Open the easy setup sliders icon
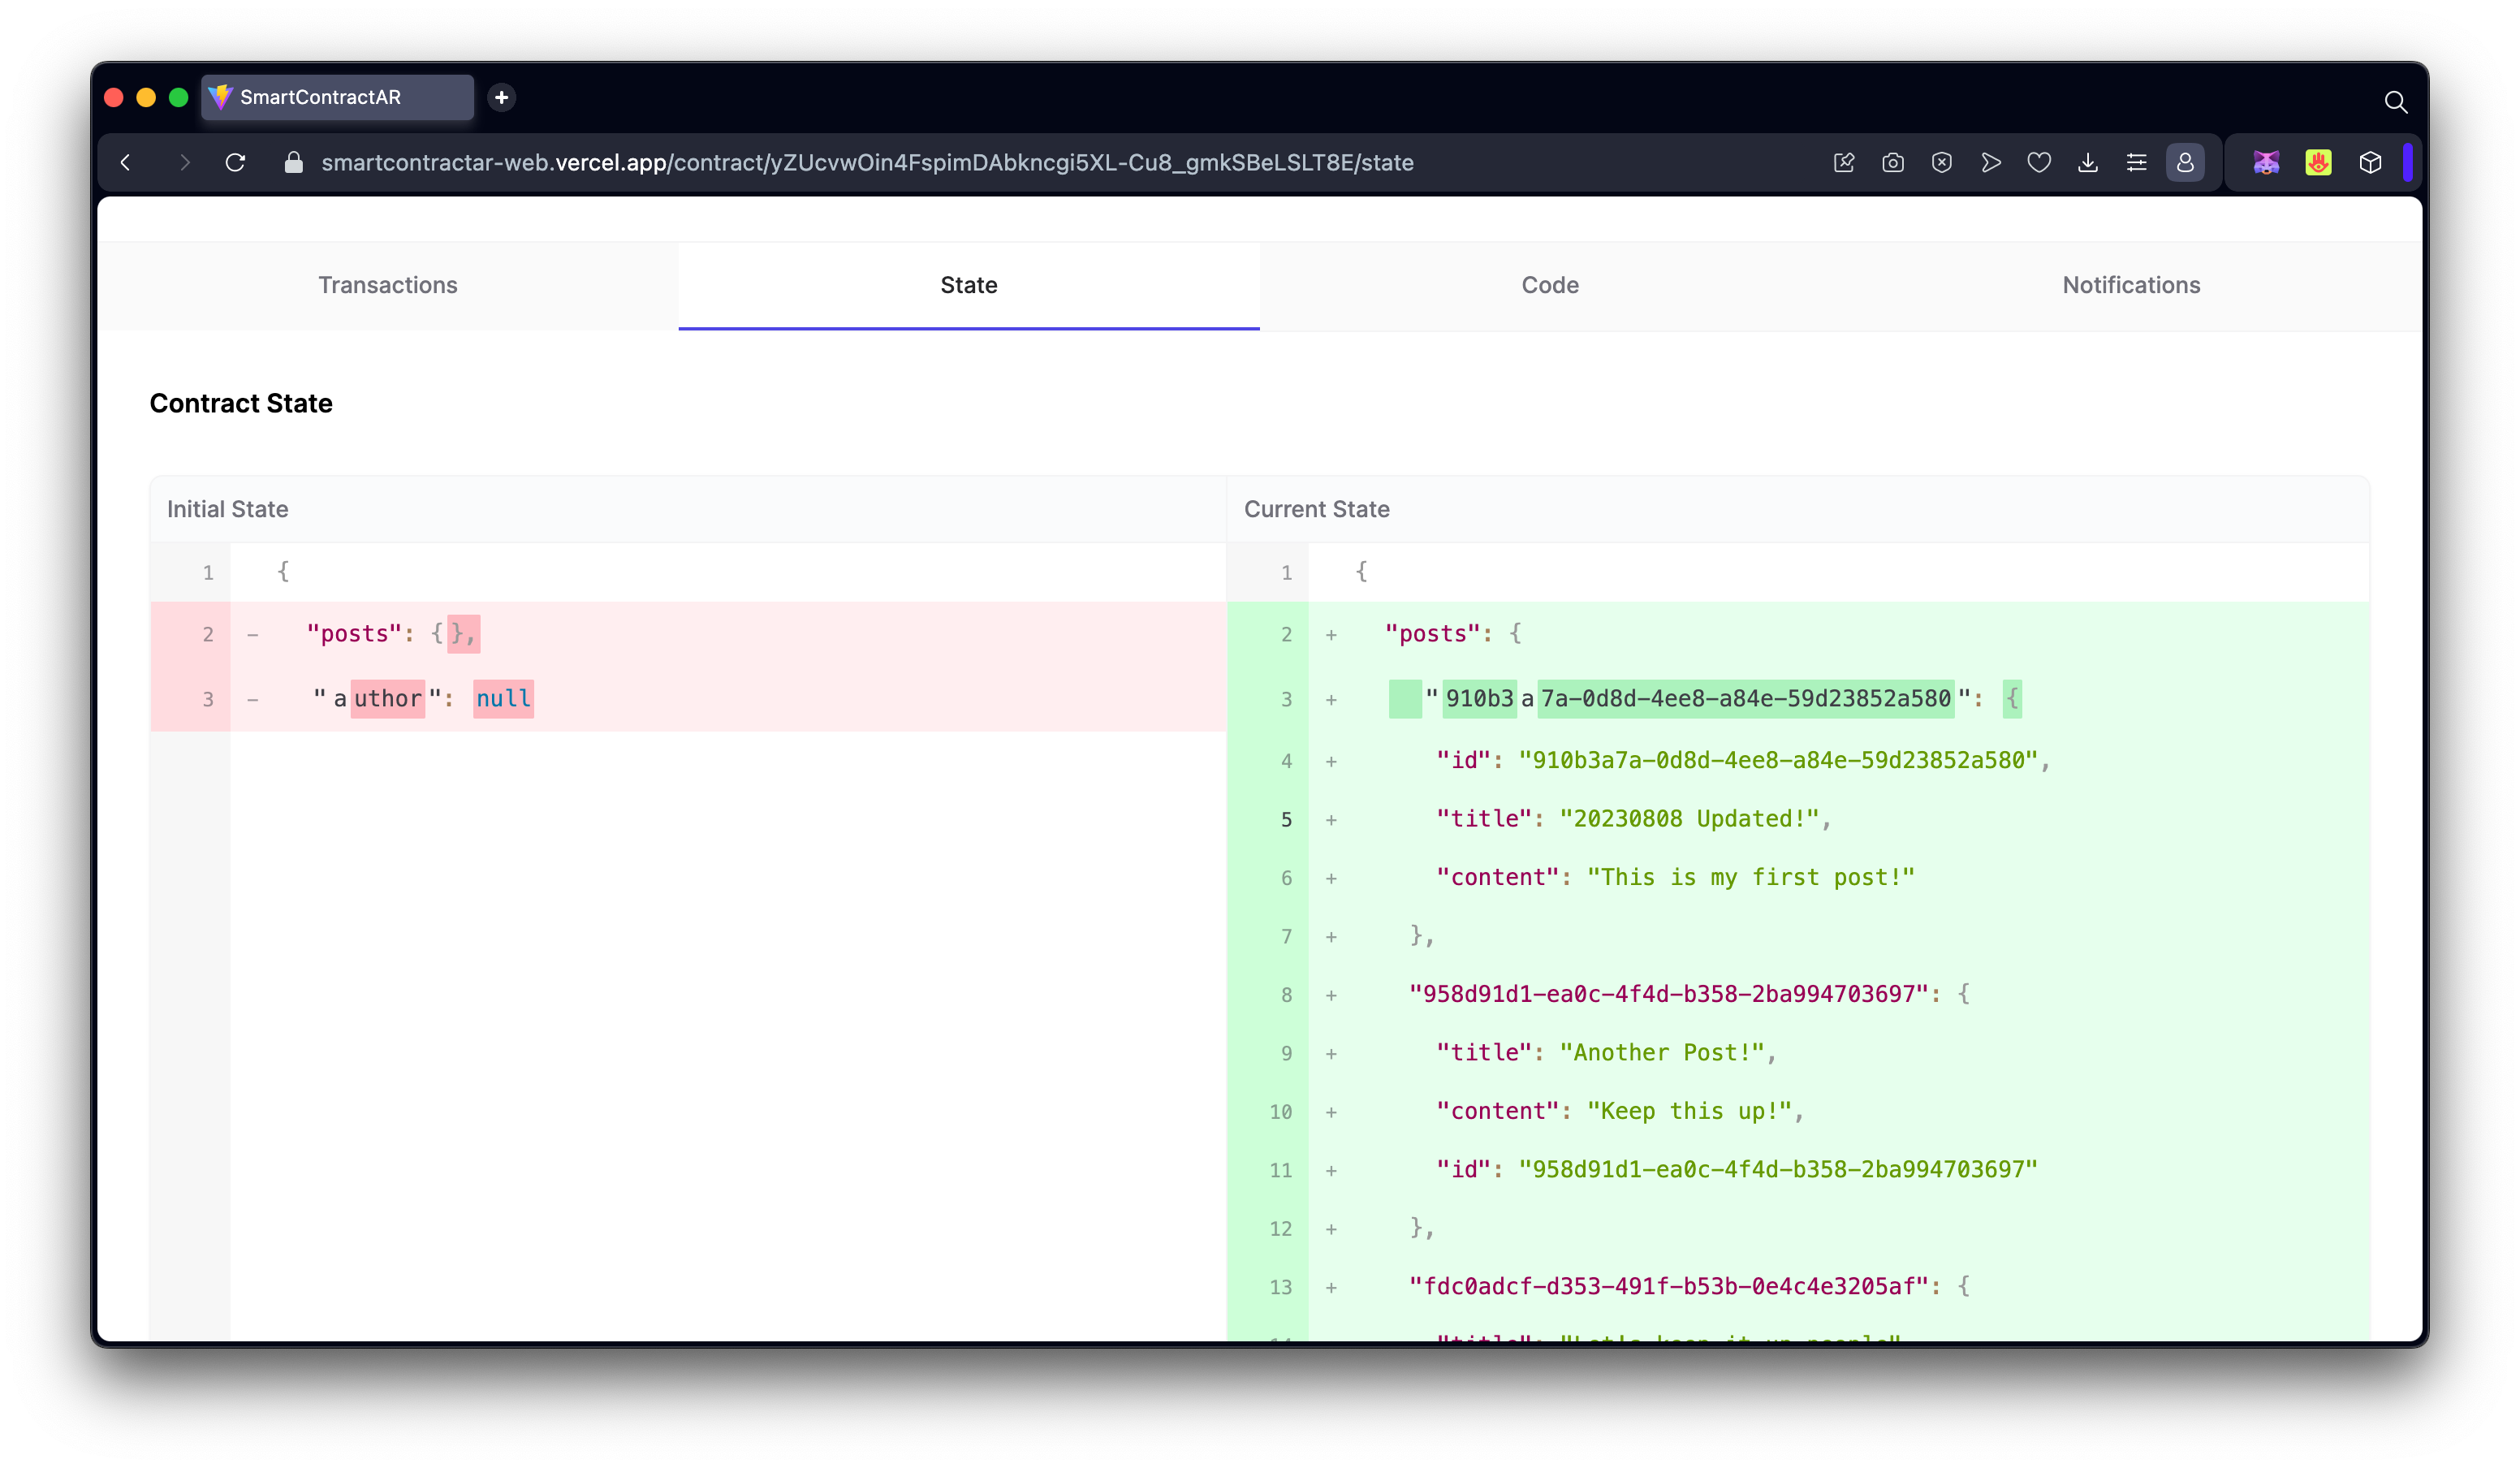The image size is (2520, 1468). coord(2136,162)
